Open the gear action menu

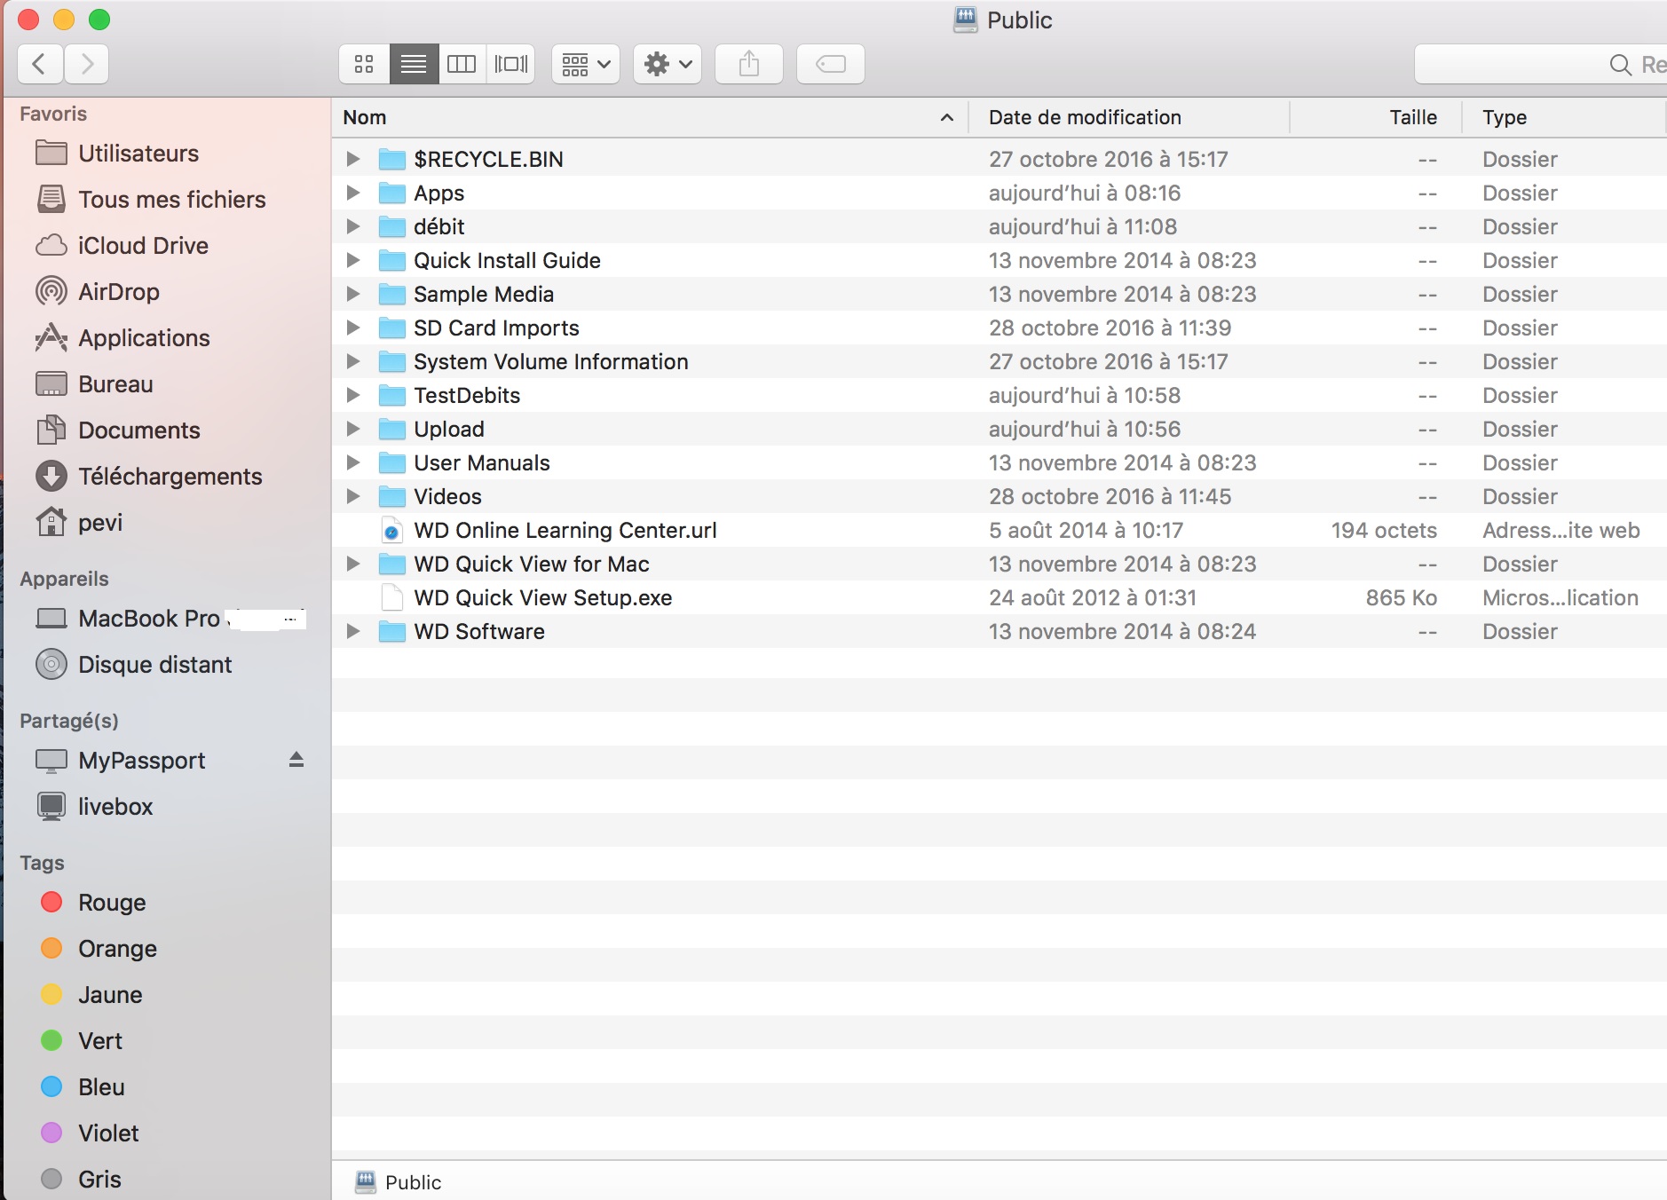[x=668, y=64]
